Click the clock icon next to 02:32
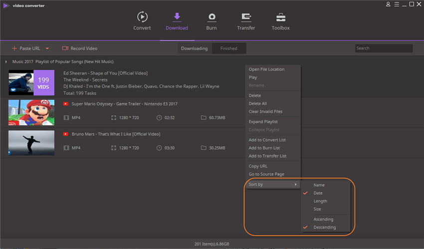This screenshot has width=424, height=249. click(159, 118)
